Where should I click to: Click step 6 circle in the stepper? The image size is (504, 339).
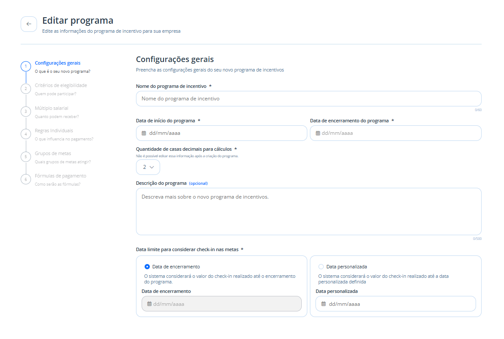[26, 180]
